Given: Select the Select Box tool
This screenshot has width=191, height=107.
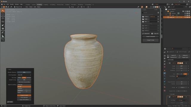Looking at the screenshot, I should (x=3, y=11).
